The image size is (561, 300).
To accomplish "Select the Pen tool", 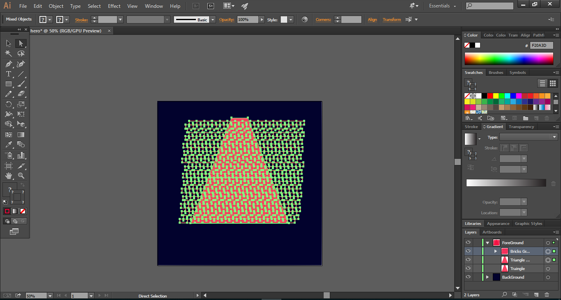I will (8, 64).
